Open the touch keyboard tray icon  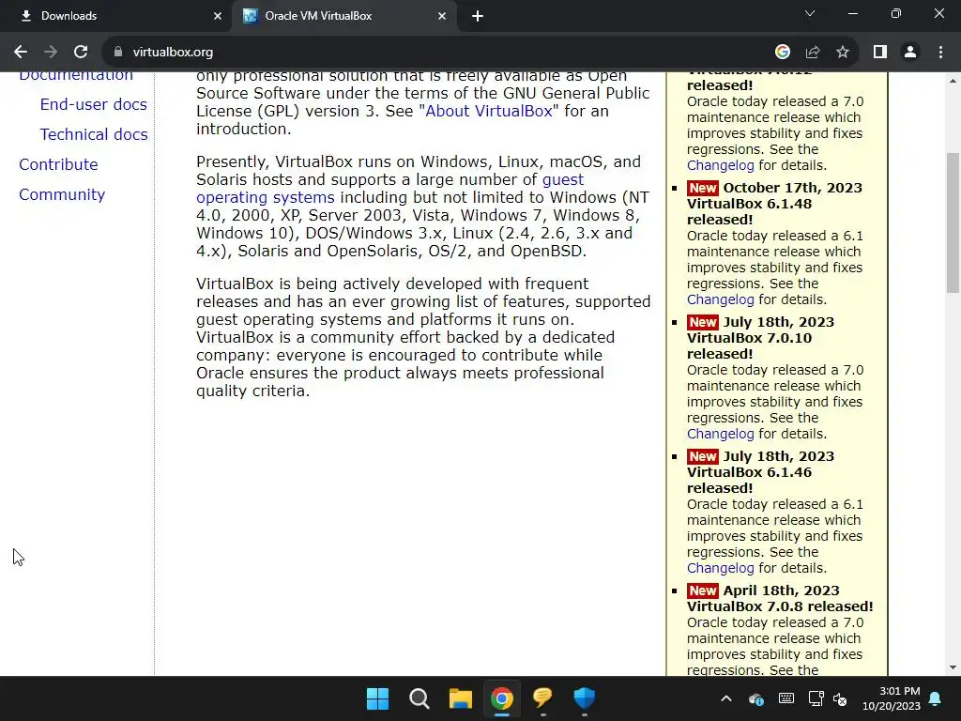[786, 698]
